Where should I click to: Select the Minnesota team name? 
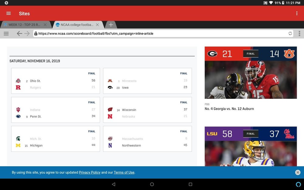(x=129, y=81)
